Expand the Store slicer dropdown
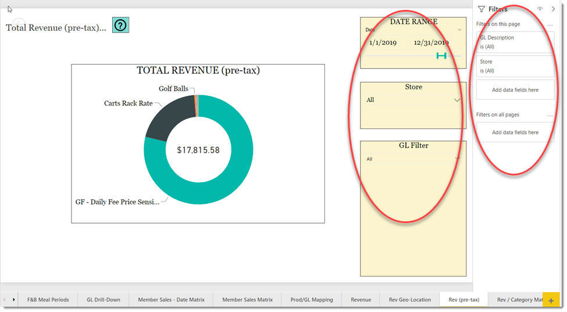This screenshot has height=312, width=567. [457, 100]
